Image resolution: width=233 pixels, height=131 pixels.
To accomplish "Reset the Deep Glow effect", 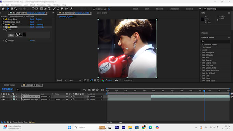I will point(32,19).
